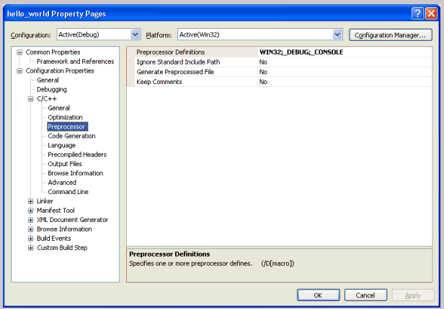Select the Optimization tree item
This screenshot has height=309, width=444.
click(65, 117)
